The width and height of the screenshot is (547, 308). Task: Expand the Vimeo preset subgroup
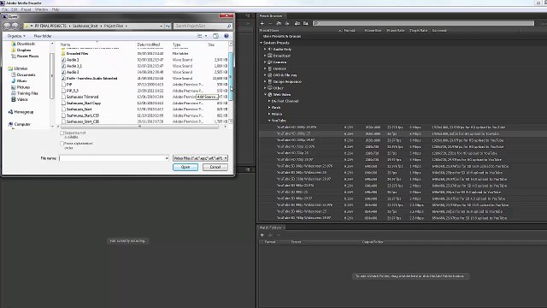(269, 114)
